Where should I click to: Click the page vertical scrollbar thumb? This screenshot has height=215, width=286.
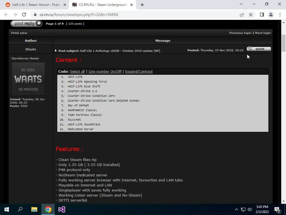pos(283,43)
